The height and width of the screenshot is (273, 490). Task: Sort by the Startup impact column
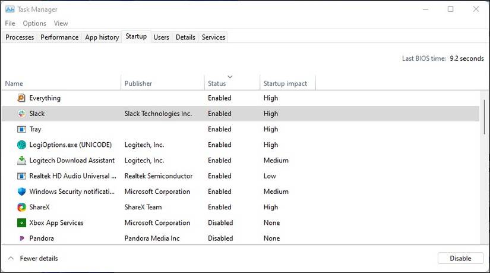click(x=285, y=84)
